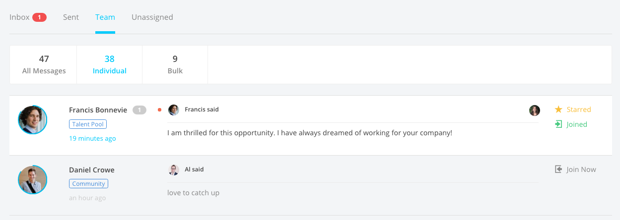The width and height of the screenshot is (620, 220).
Task: Click the red unread dot indicator
Action: click(x=159, y=110)
